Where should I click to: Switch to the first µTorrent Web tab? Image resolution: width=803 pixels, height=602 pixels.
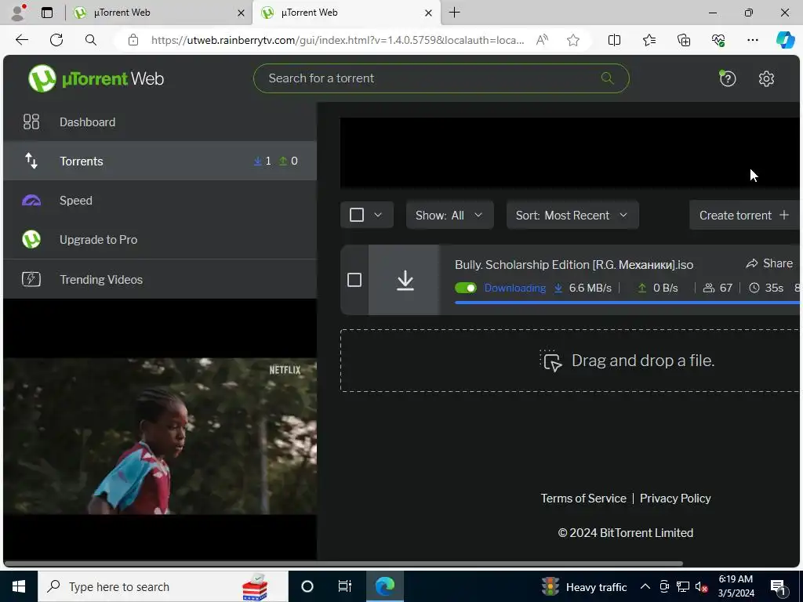[158, 13]
